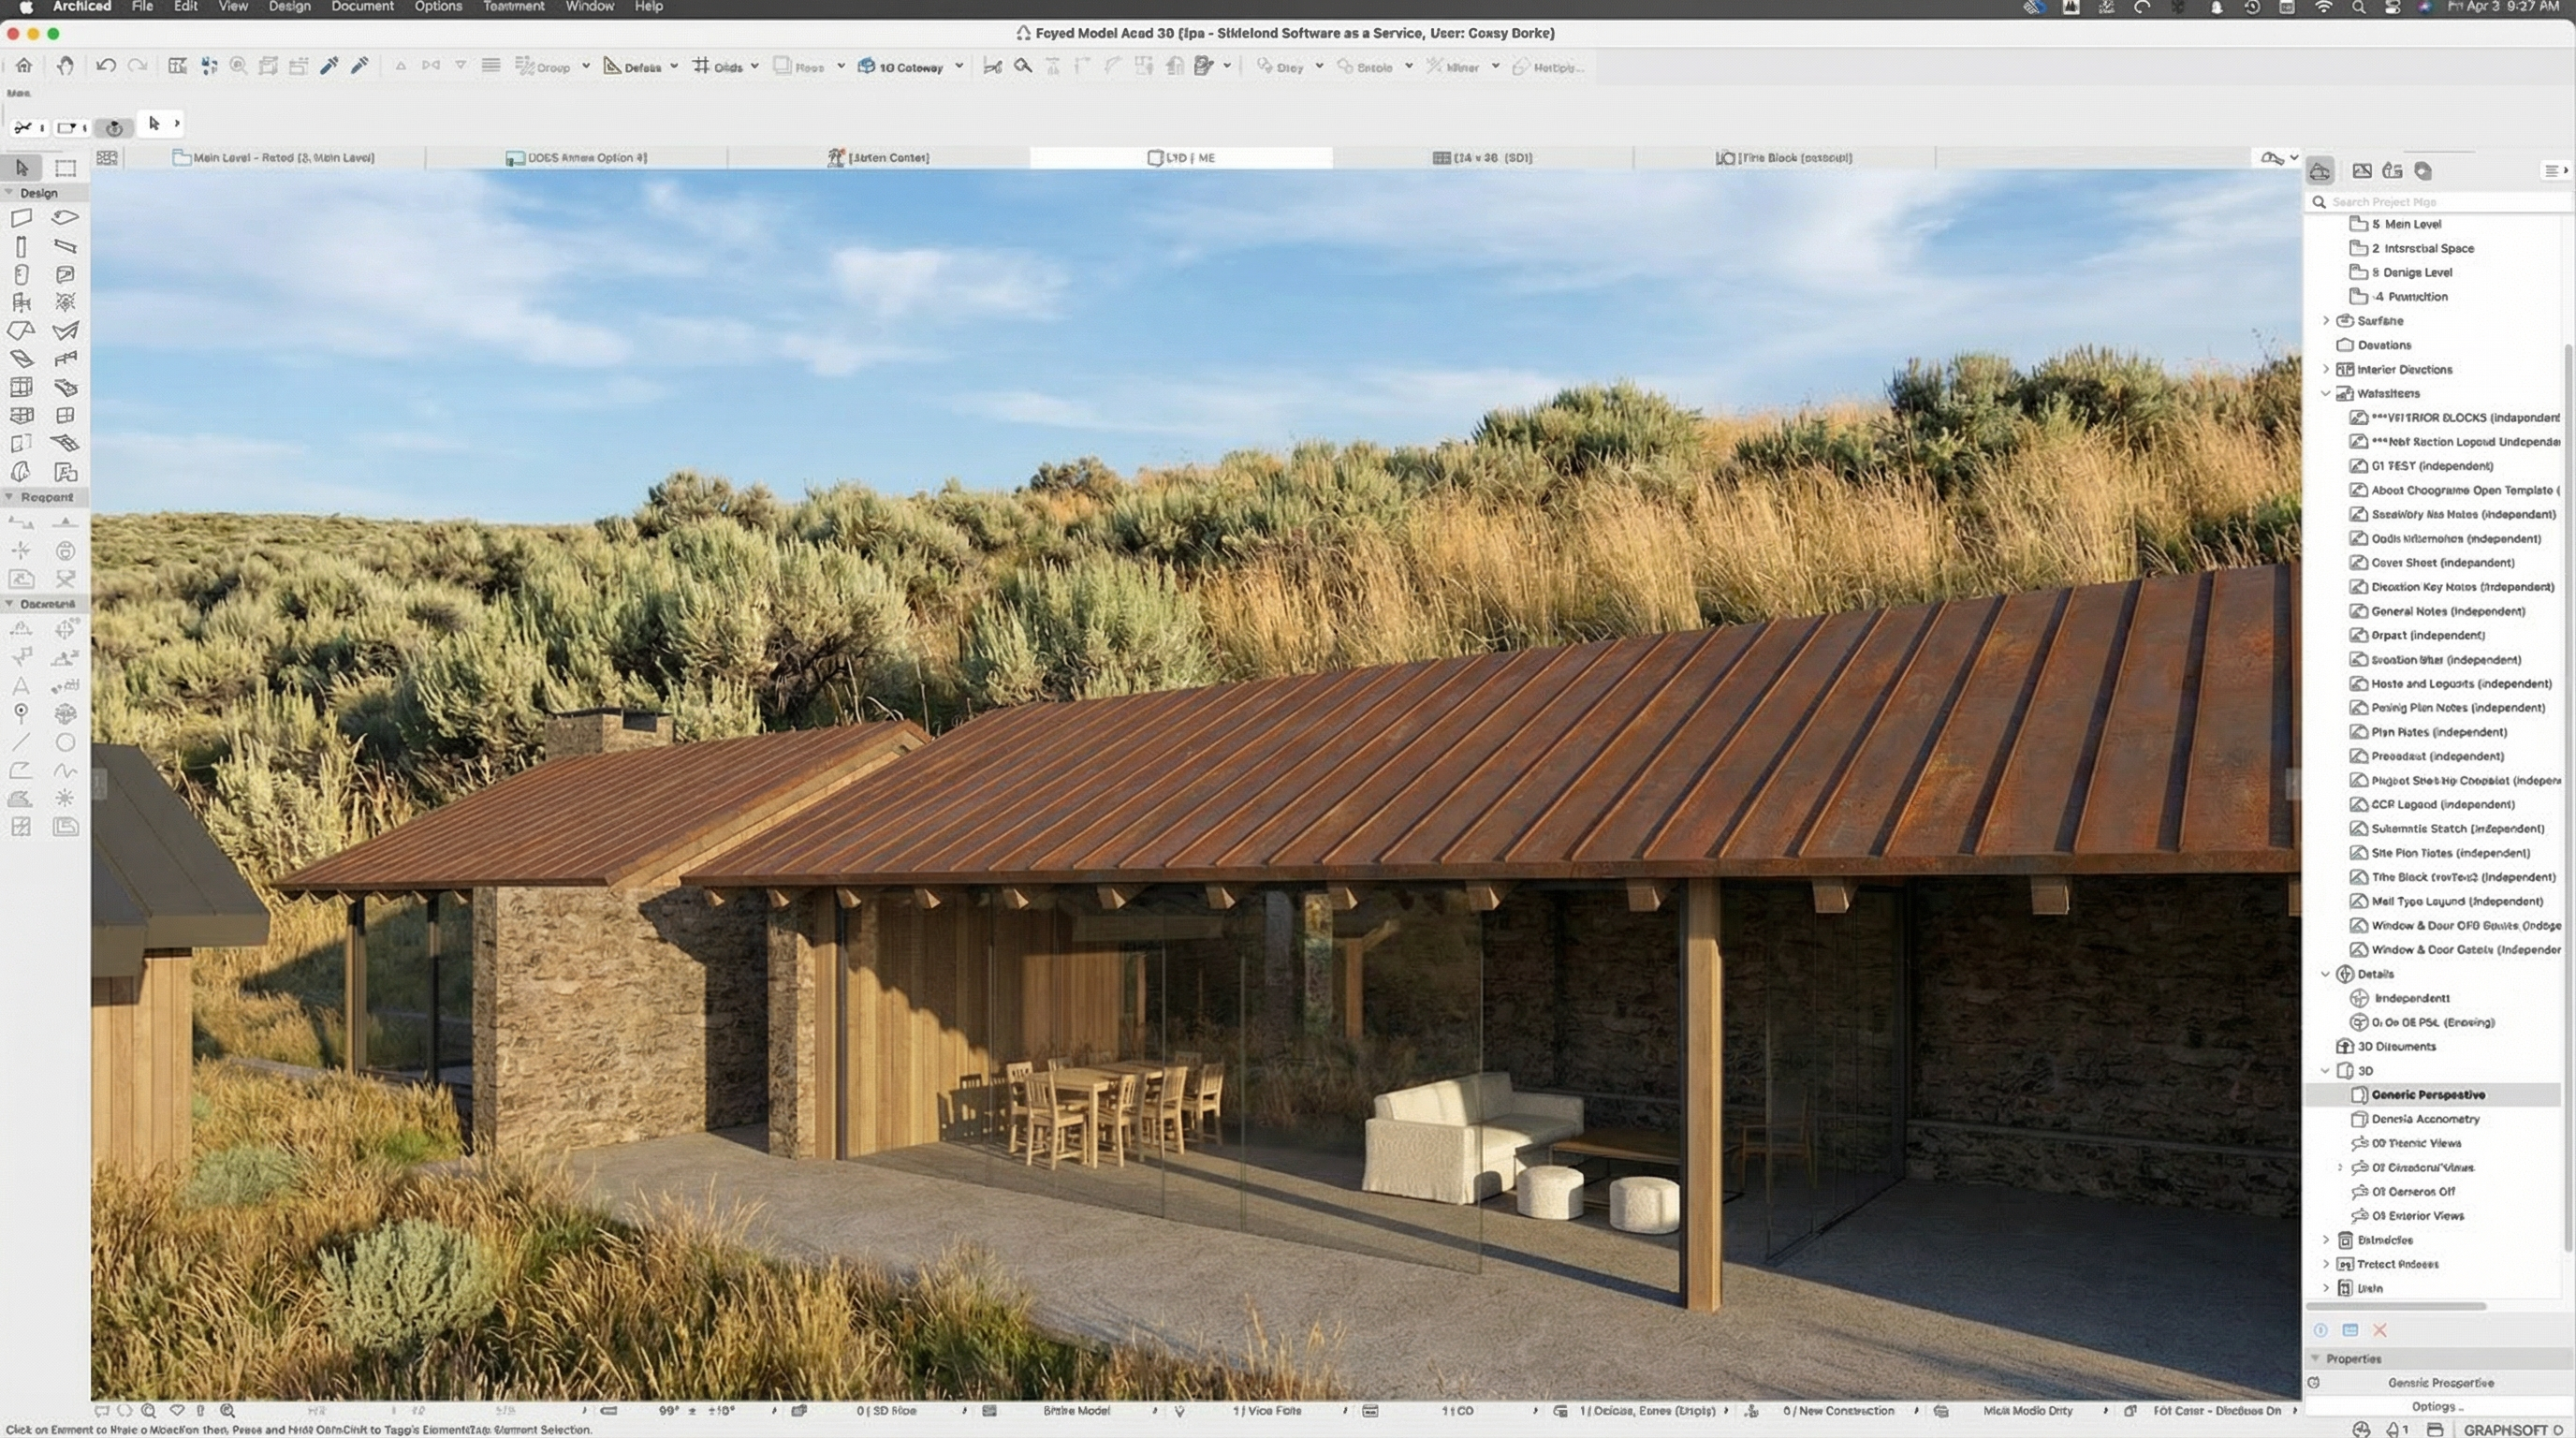This screenshot has height=1438, width=2576.
Task: Collapse the Worksheets tree folder
Action: pyautogui.click(x=2326, y=393)
